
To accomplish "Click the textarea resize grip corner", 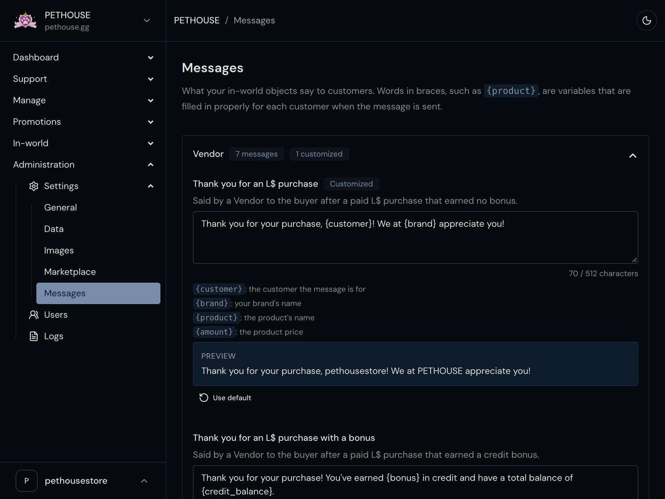I will click(x=634, y=260).
